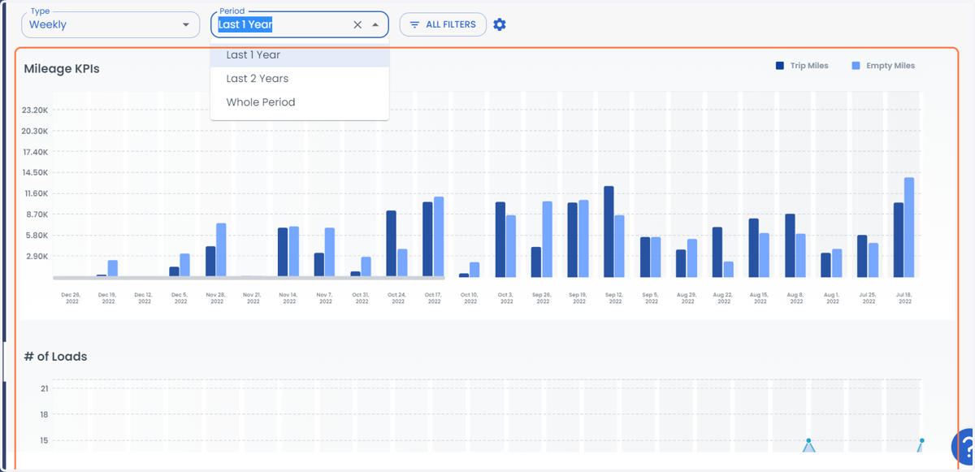Click the 2.90K y-axis label
This screenshot has height=472, width=975.
coord(37,256)
